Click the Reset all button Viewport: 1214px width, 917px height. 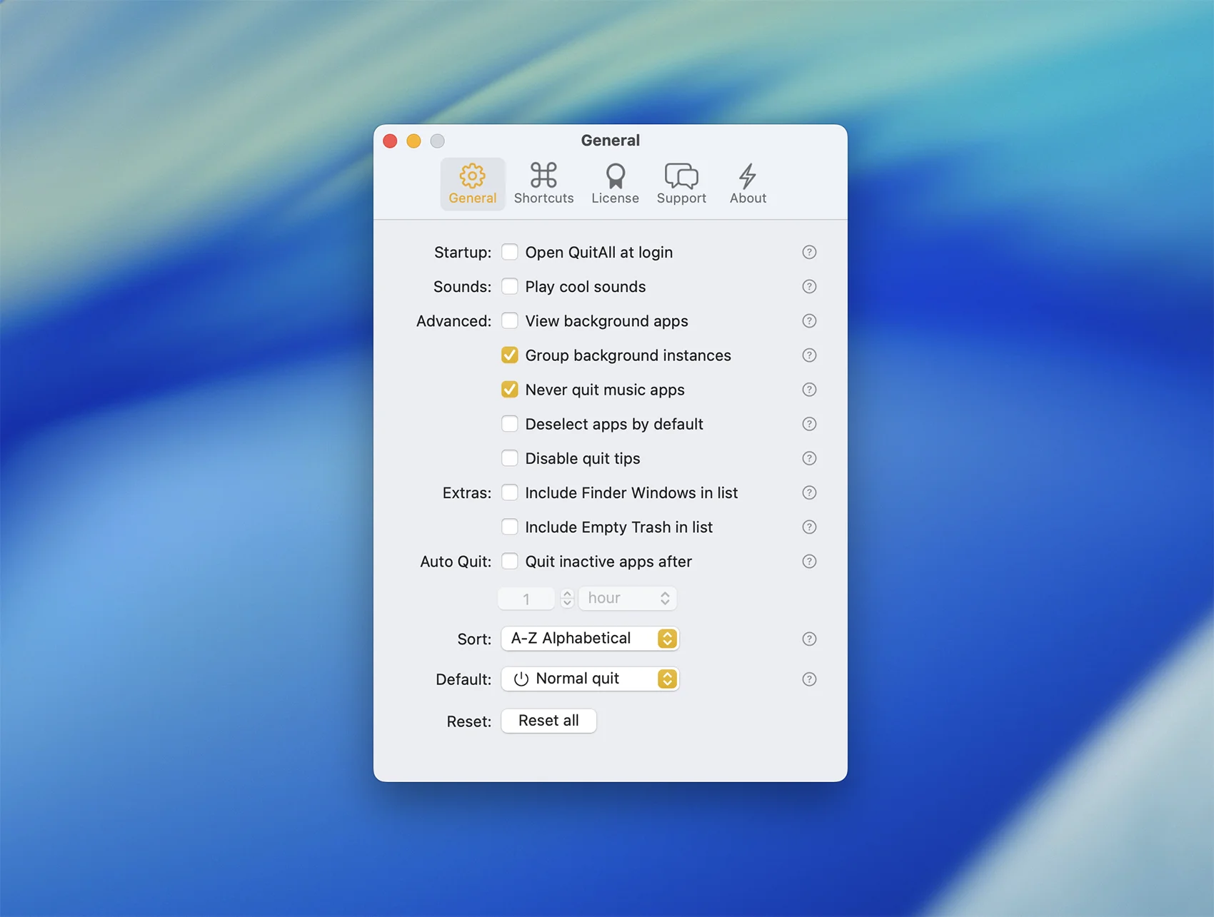pos(548,721)
